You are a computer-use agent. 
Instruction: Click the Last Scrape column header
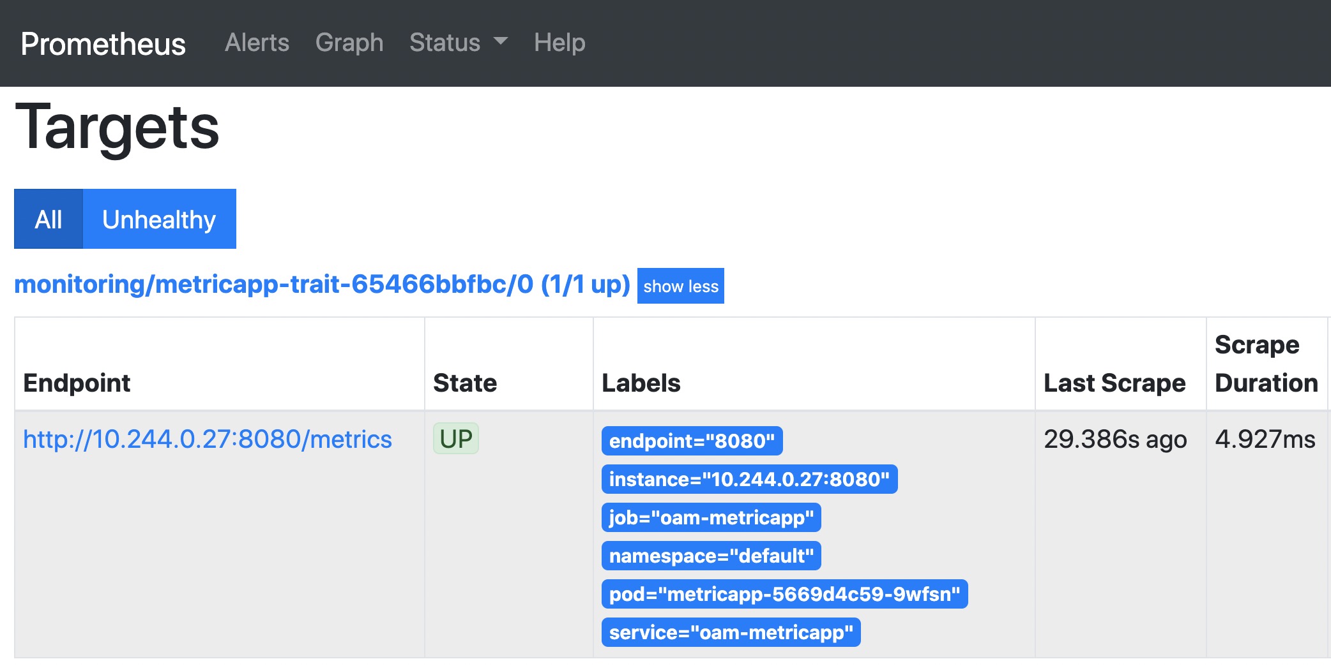click(x=1114, y=383)
